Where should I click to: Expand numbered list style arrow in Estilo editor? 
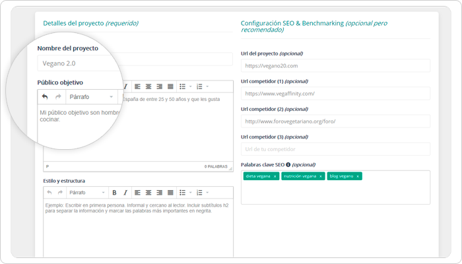pos(207,193)
